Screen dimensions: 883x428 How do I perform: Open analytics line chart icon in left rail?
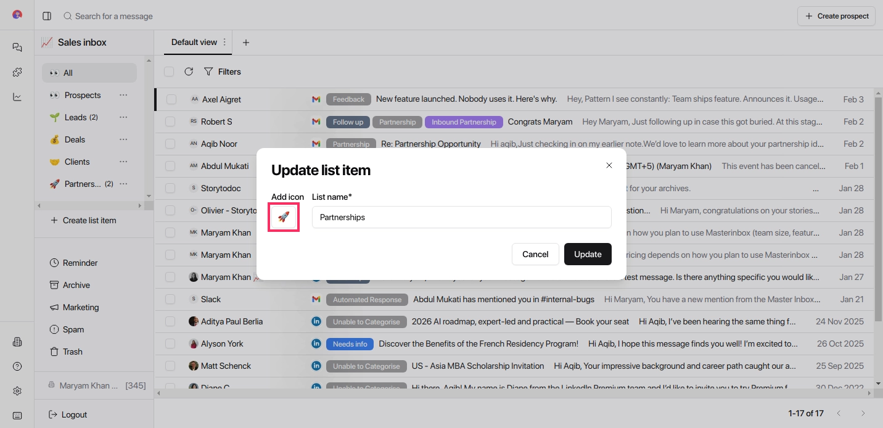[17, 96]
